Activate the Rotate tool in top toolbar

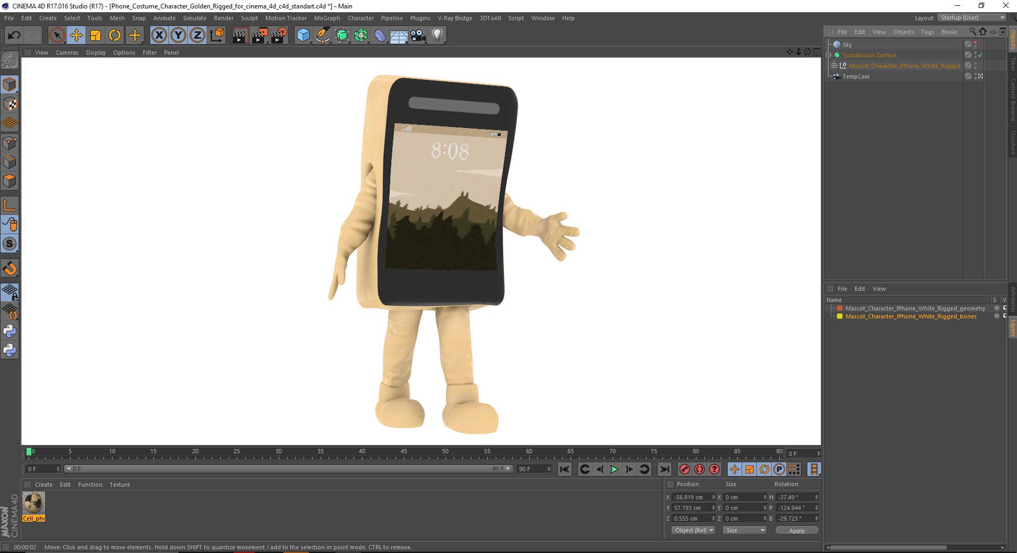tap(115, 36)
